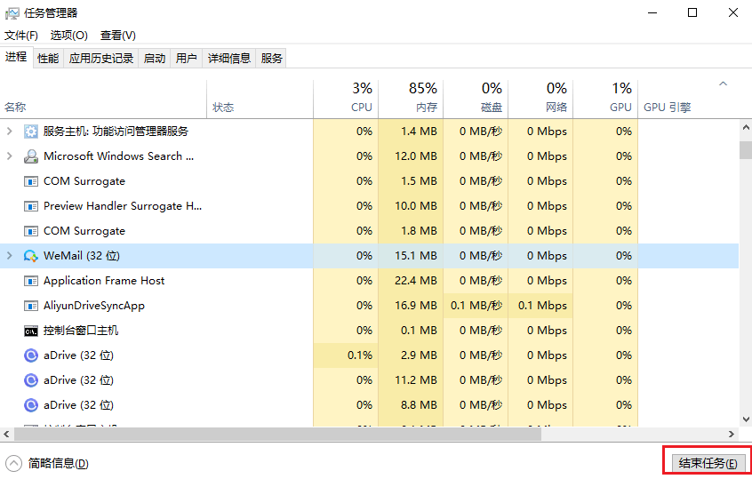
Task: Click the Microsoft Windows Search process icon
Action: coord(31,156)
